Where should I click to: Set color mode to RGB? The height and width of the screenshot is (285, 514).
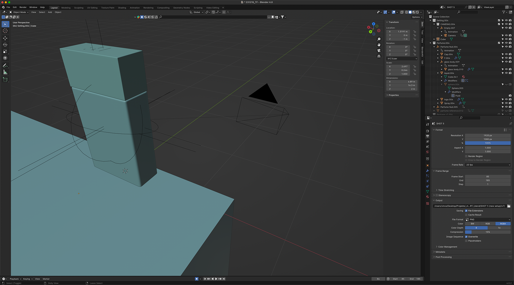pyautogui.click(x=487, y=224)
